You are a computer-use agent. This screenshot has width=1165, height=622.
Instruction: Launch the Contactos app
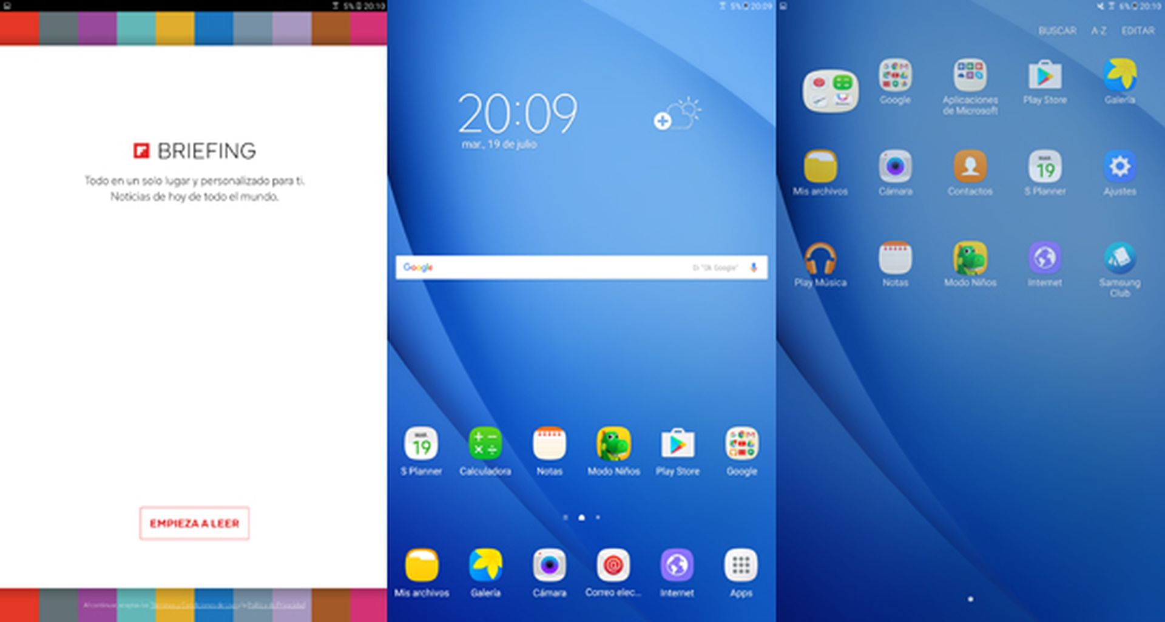click(x=970, y=167)
